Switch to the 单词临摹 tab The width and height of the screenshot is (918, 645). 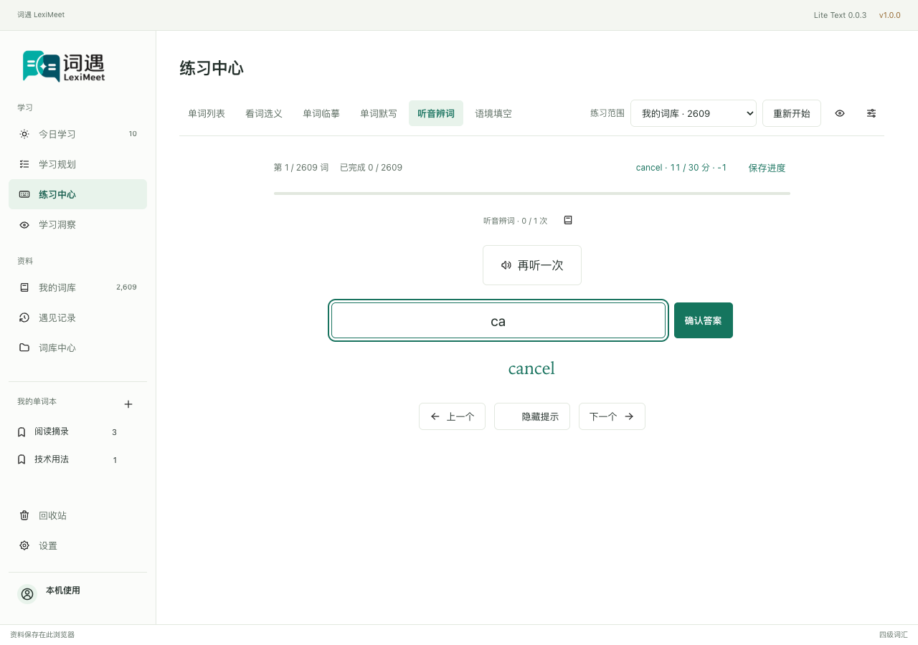pyautogui.click(x=321, y=113)
